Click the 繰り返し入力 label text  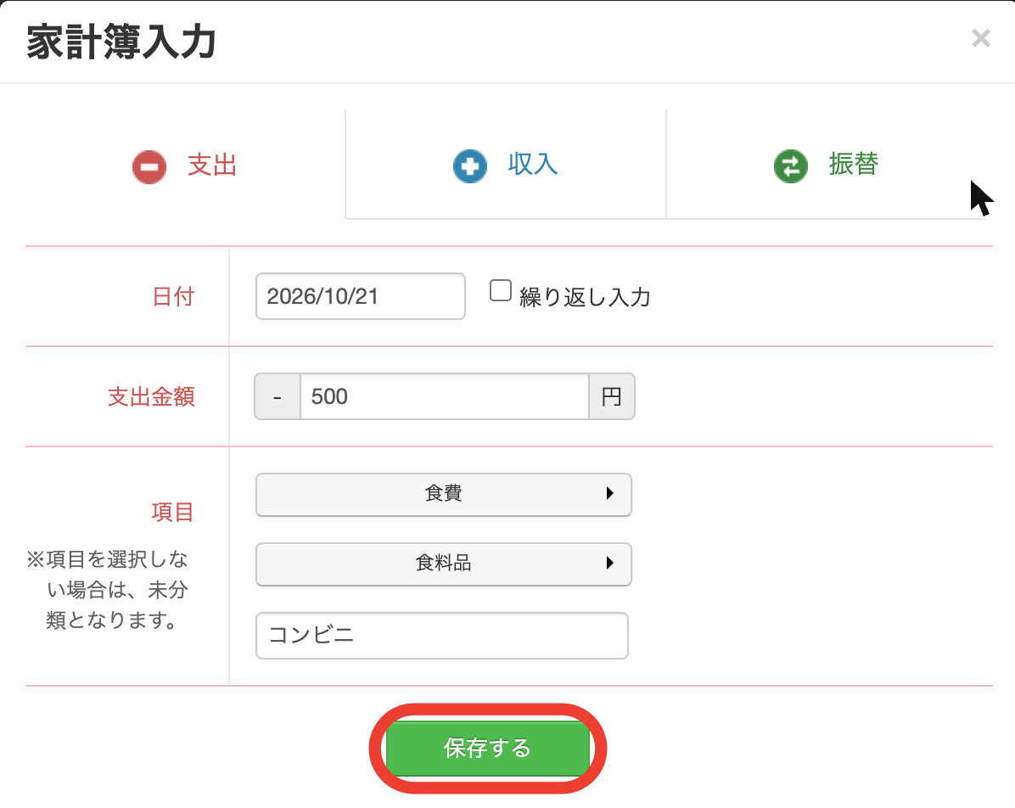click(x=585, y=297)
